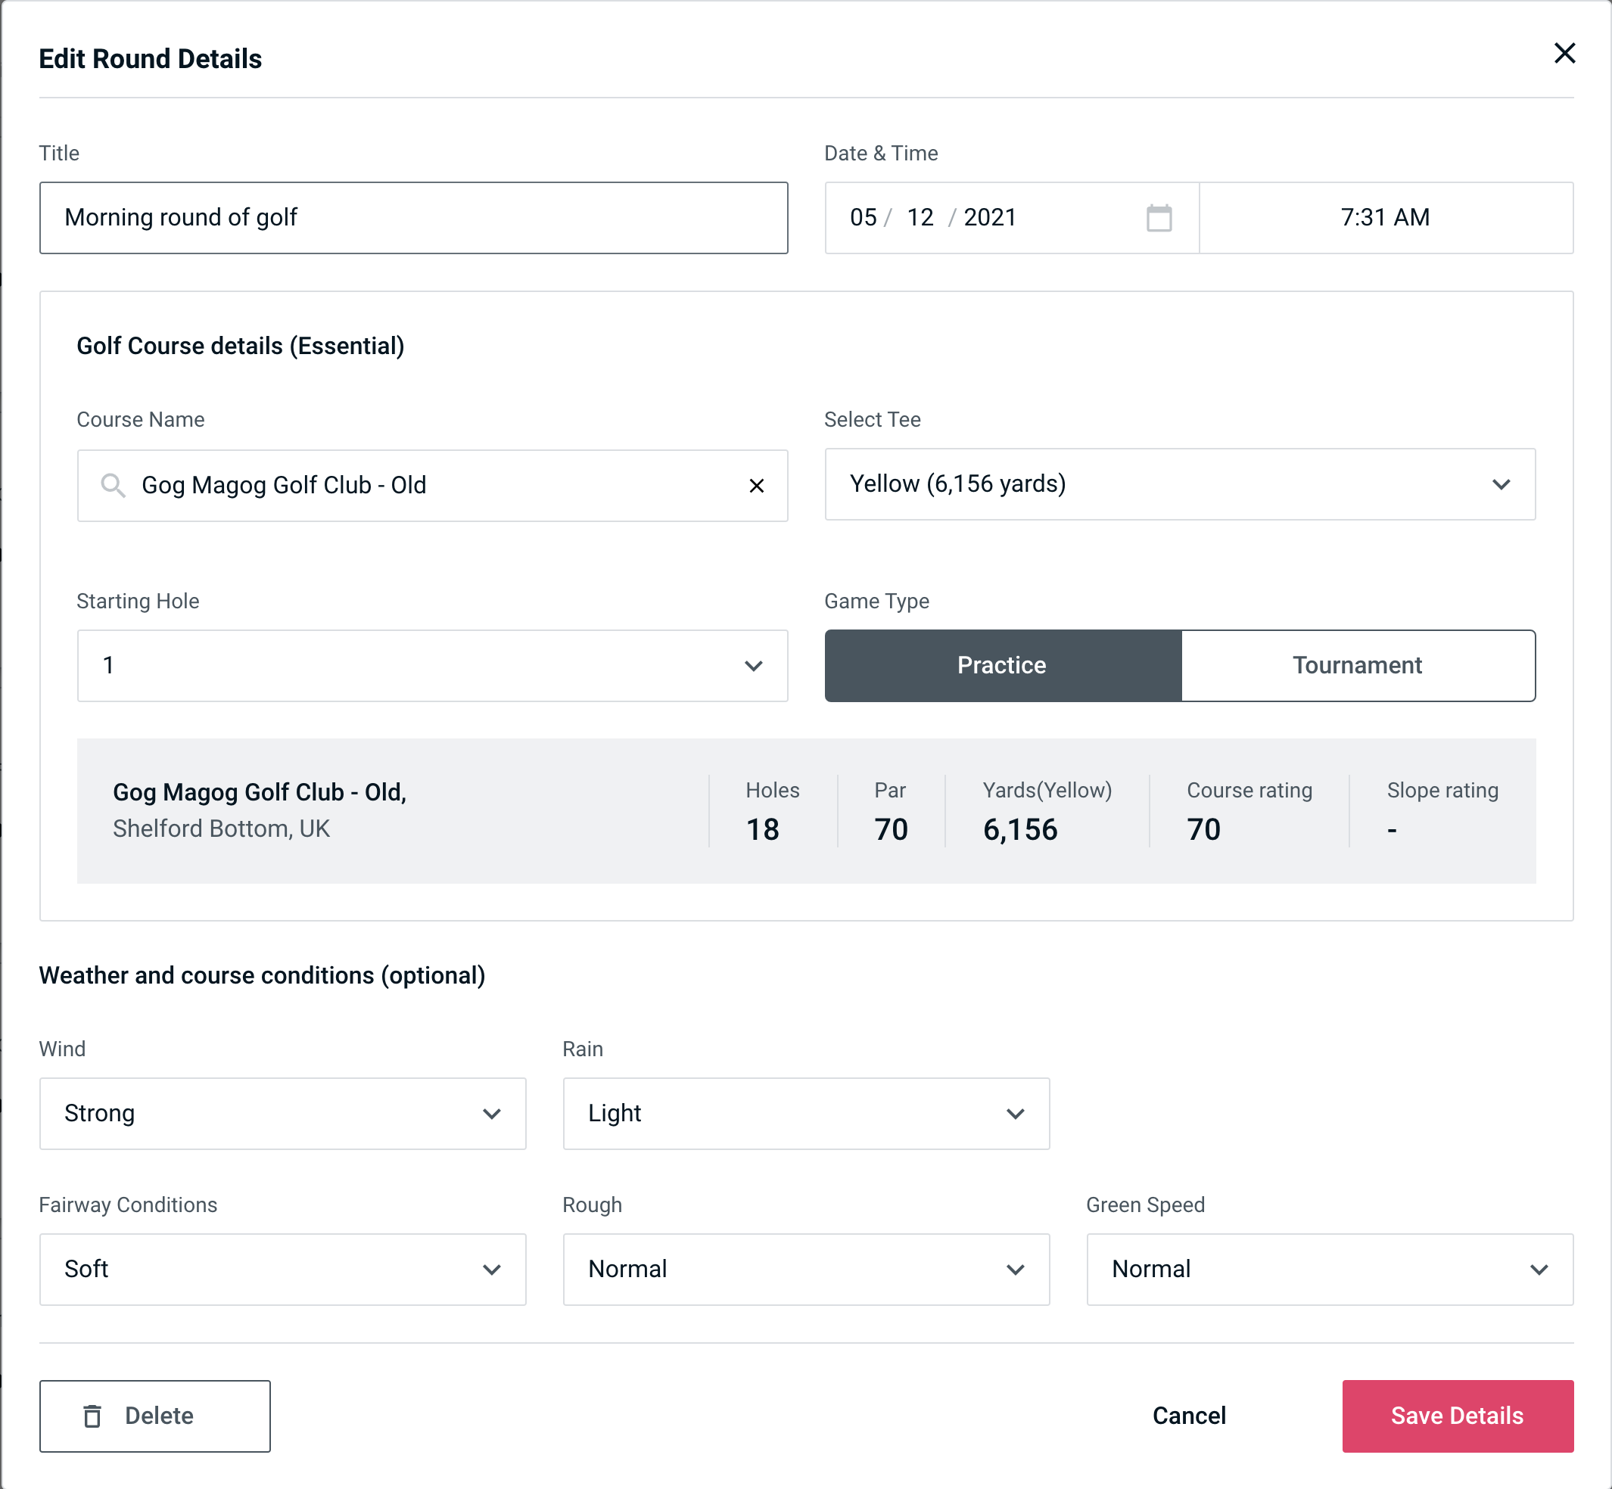Click the delete/trash icon button

pyautogui.click(x=94, y=1416)
